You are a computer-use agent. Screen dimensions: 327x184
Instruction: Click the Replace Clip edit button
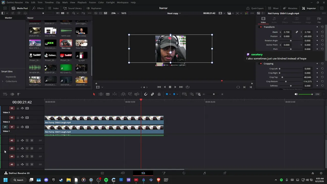tap(137, 94)
